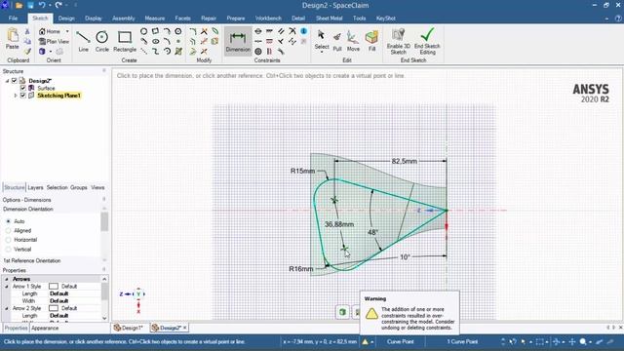Select Horizontal dimension orientation
The height and width of the screenshot is (351, 624).
(x=9, y=240)
